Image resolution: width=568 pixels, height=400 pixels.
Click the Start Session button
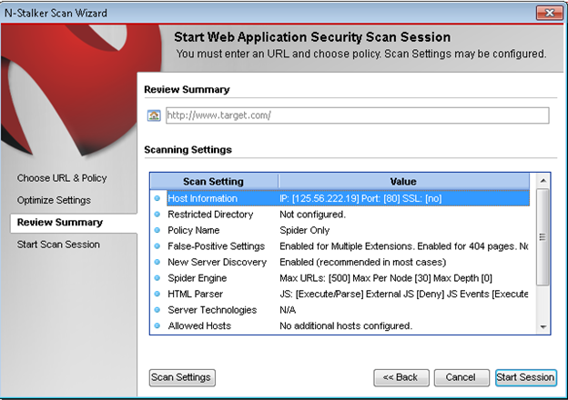[524, 377]
